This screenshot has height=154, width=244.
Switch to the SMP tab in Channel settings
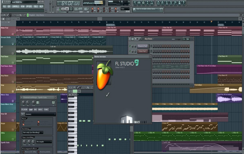click(31, 110)
